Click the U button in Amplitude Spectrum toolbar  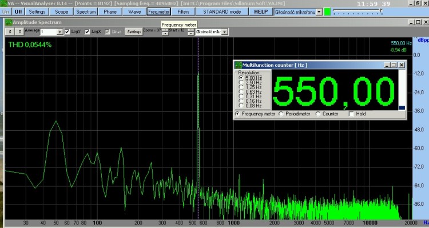click(19, 31)
